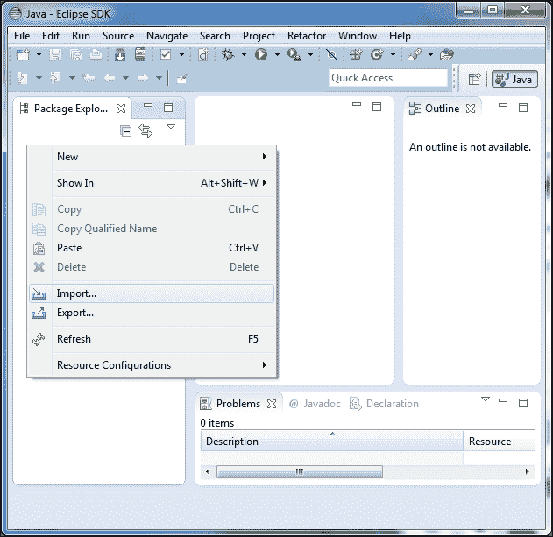553x537 pixels.
Task: Click the Save toolbar icon
Action: click(x=55, y=55)
